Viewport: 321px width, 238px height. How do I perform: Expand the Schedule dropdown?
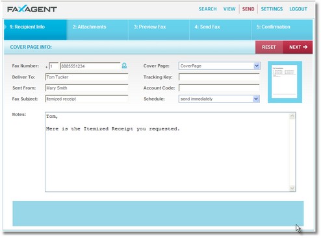point(256,99)
